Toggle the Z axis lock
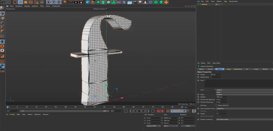This screenshot has width=273, height=131. [59, 2]
